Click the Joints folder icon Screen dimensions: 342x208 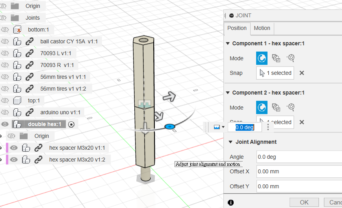pos(15,18)
